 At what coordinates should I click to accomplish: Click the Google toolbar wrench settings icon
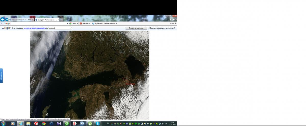tap(176, 23)
